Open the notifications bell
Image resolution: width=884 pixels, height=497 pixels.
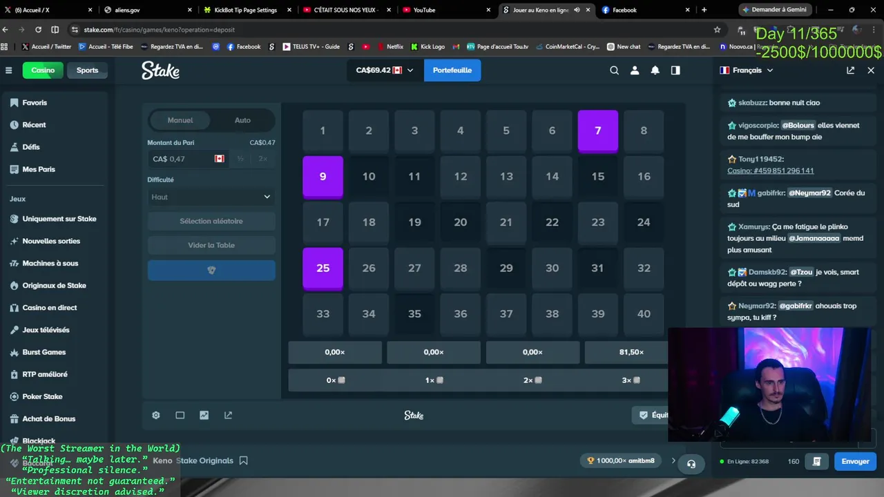655,70
